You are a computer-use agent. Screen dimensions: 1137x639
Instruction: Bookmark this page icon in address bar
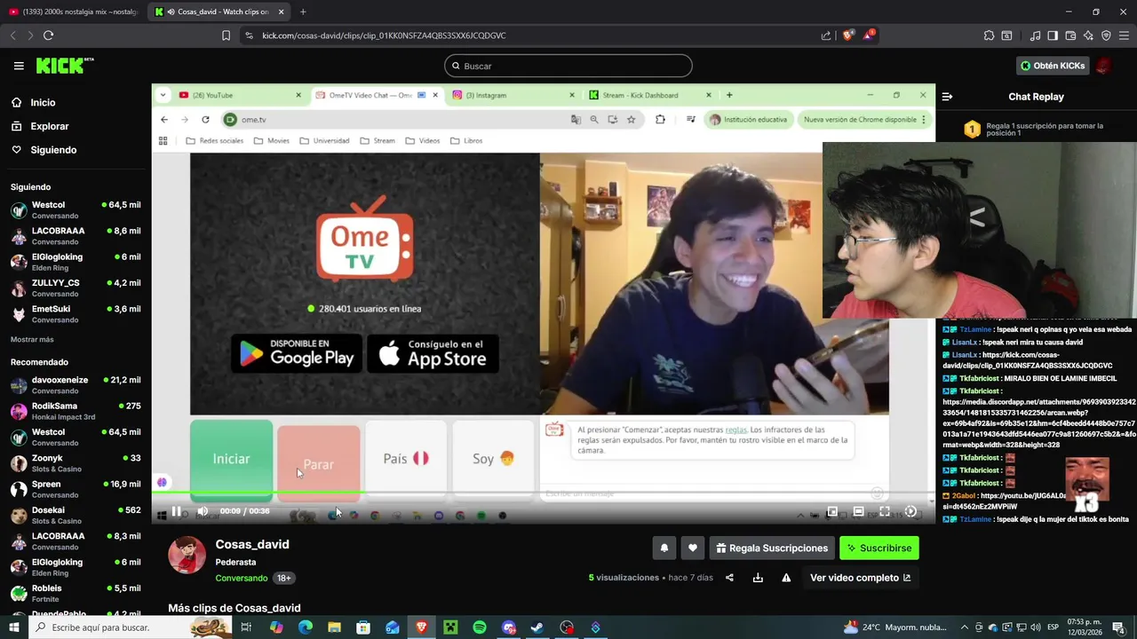click(x=226, y=35)
